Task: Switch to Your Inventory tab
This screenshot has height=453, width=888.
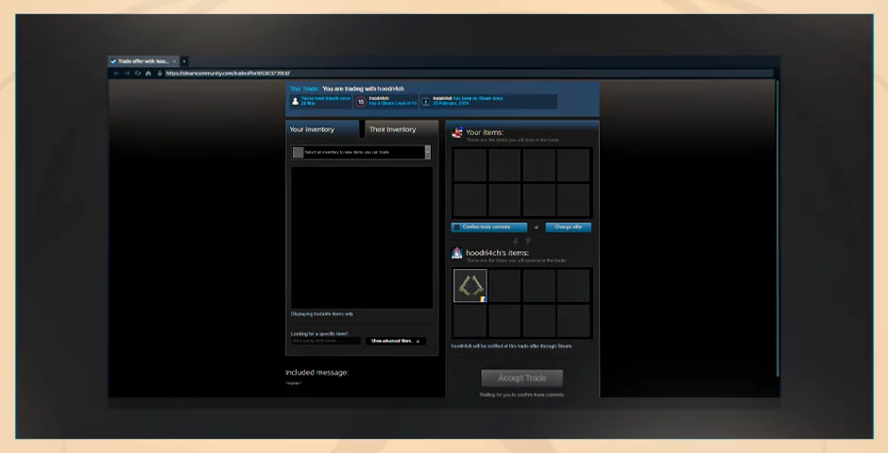Action: (323, 129)
